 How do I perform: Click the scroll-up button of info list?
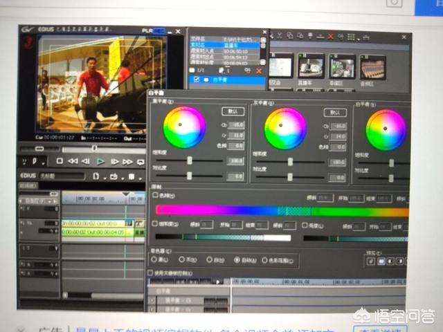(263, 40)
